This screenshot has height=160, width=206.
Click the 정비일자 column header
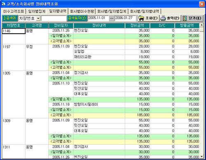tap(61, 26)
